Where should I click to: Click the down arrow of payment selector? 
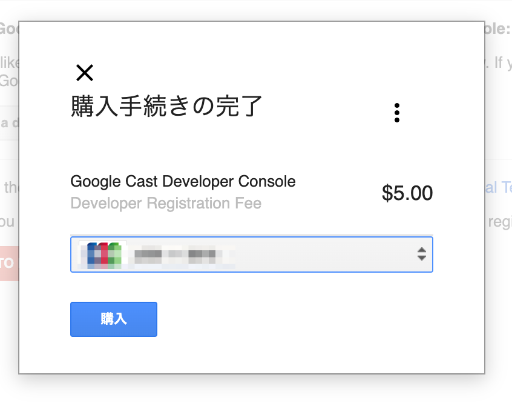pos(422,258)
